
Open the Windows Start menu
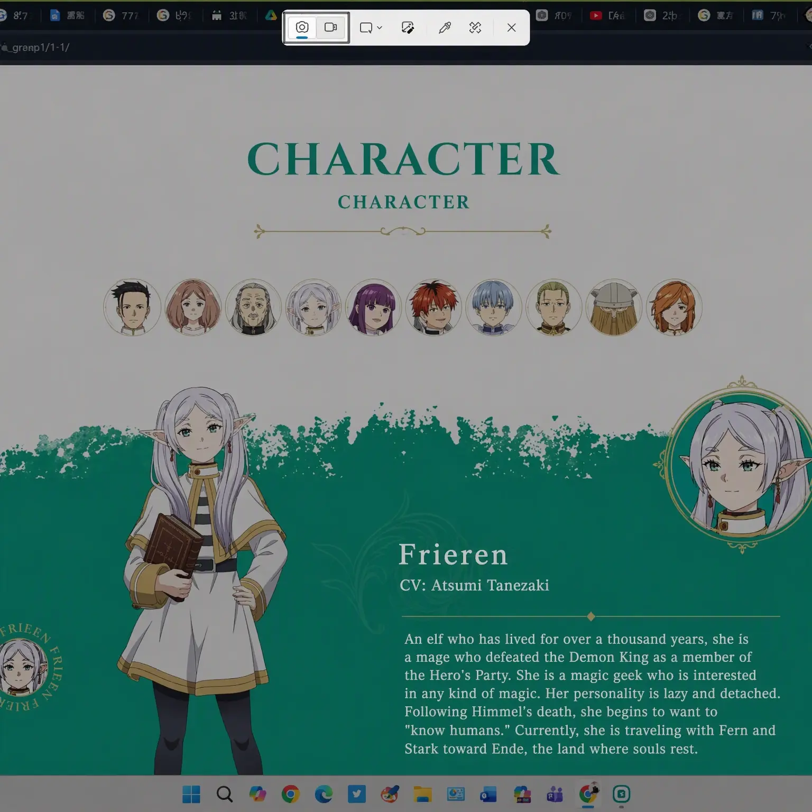(191, 794)
